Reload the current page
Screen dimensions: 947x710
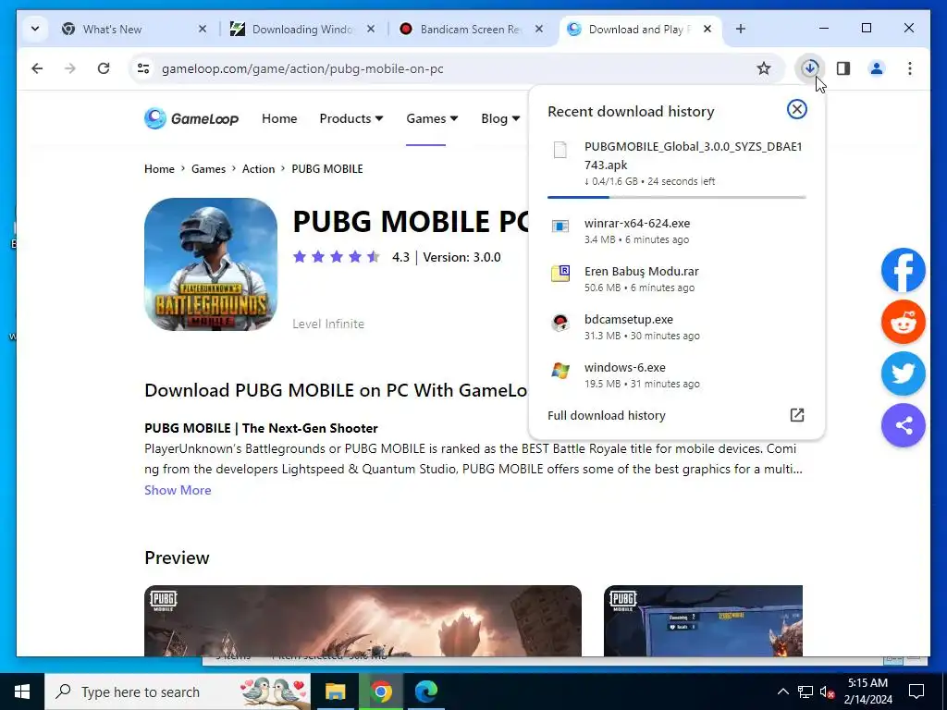coord(104,68)
